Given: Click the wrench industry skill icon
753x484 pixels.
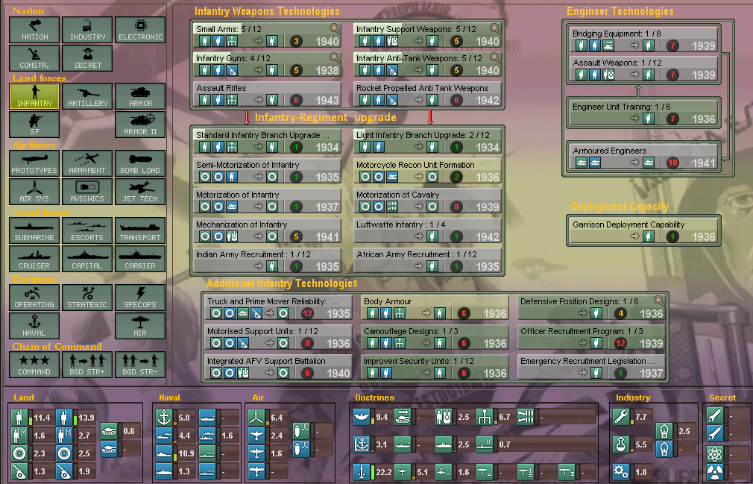Looking at the screenshot, I should click(621, 417).
